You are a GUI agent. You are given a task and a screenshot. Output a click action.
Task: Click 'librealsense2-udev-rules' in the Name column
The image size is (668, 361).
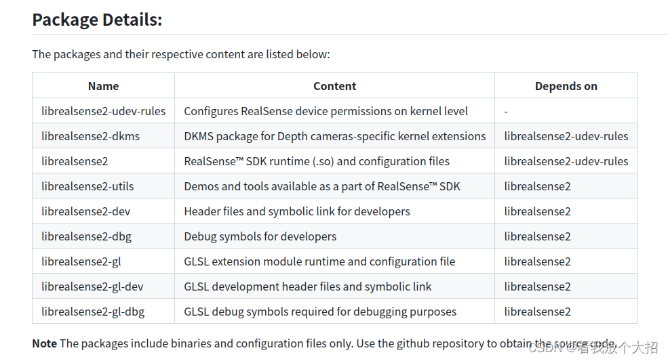[104, 111]
